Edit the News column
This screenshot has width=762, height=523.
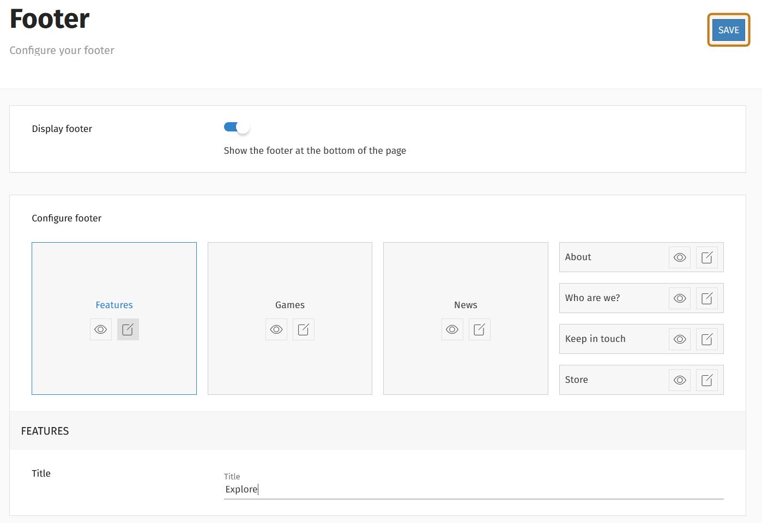(x=480, y=329)
